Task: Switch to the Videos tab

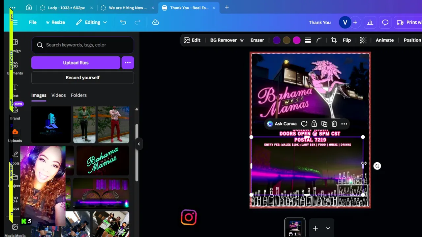Action: 58,95
